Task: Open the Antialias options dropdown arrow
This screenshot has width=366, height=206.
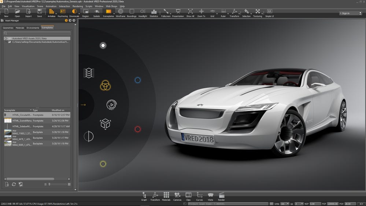Action: click(x=56, y=14)
